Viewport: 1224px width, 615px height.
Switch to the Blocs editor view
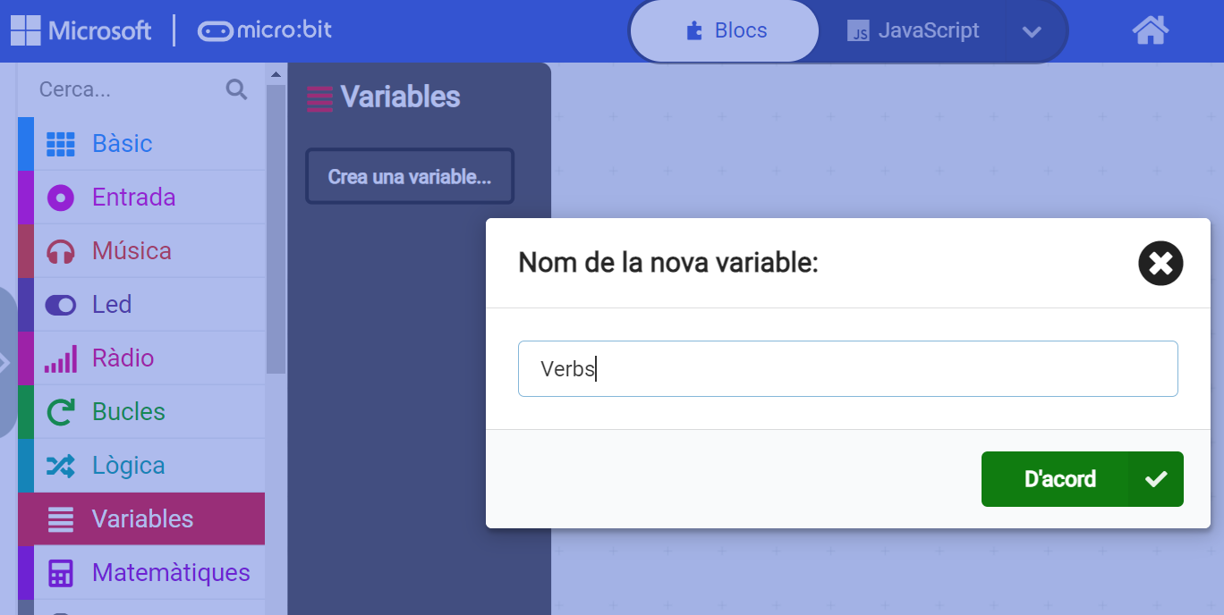[x=726, y=31]
